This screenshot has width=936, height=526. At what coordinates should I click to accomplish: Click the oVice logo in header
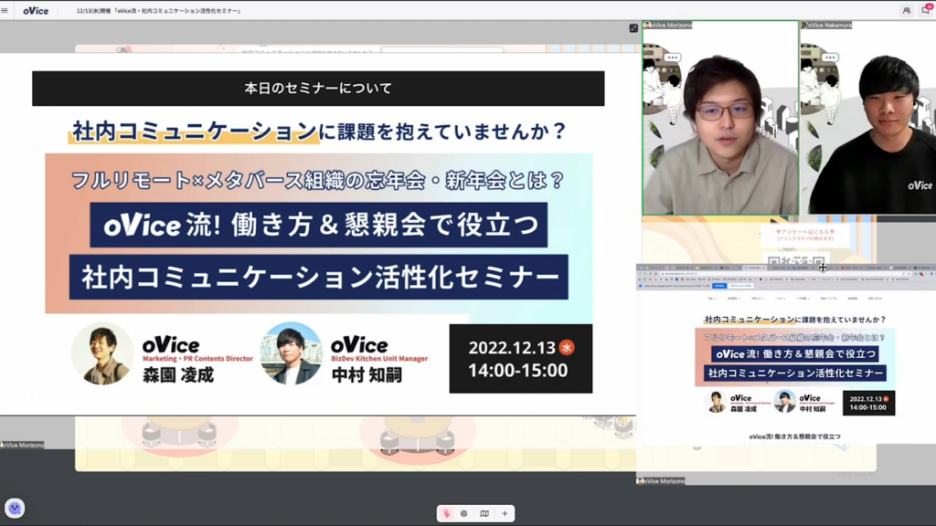click(36, 11)
